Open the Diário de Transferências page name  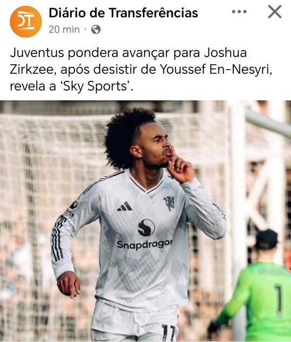pyautogui.click(x=123, y=12)
